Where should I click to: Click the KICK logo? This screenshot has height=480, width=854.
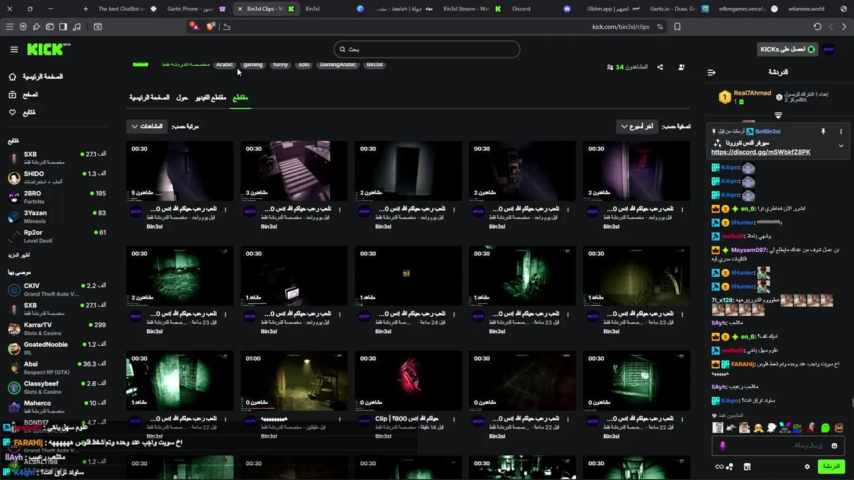[48, 49]
